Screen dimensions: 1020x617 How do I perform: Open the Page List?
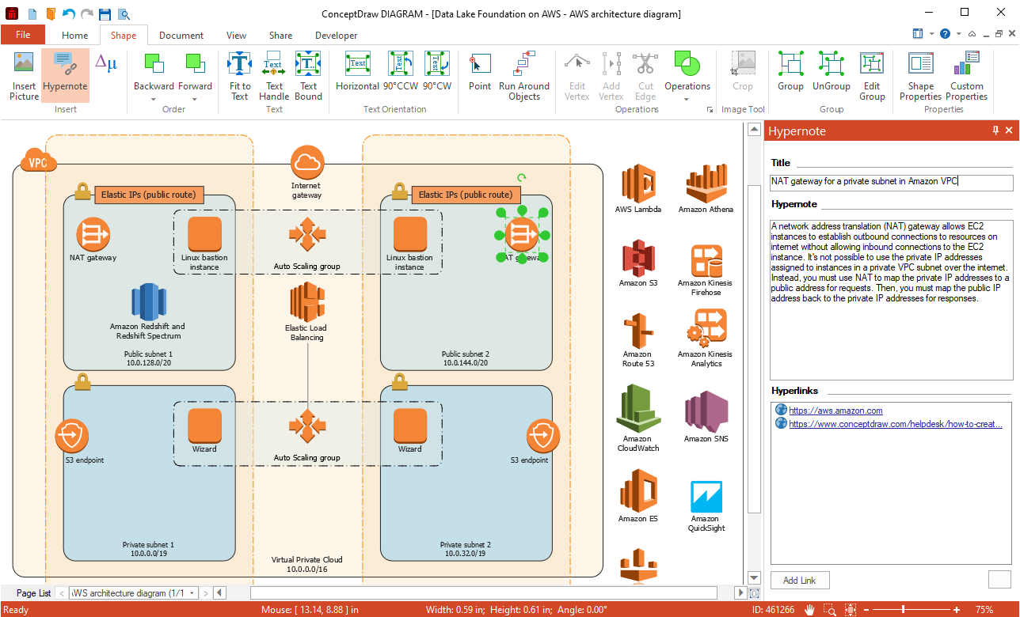(33, 593)
